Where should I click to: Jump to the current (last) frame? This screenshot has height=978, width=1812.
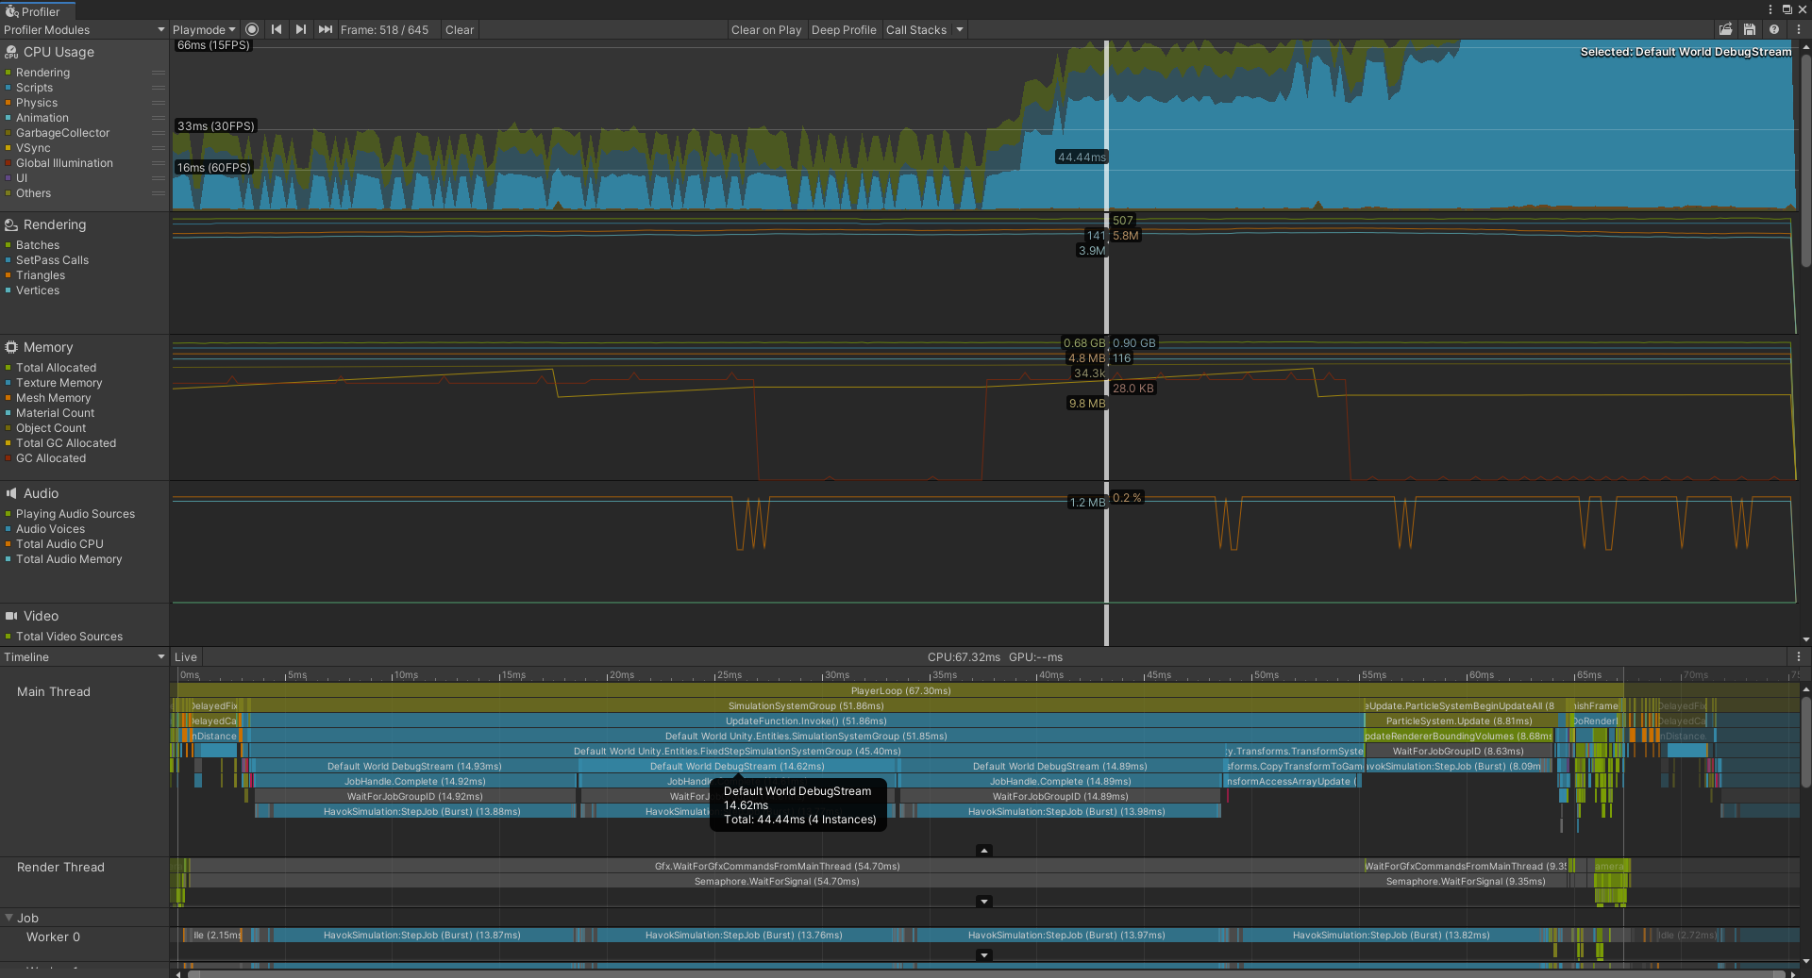point(325,29)
